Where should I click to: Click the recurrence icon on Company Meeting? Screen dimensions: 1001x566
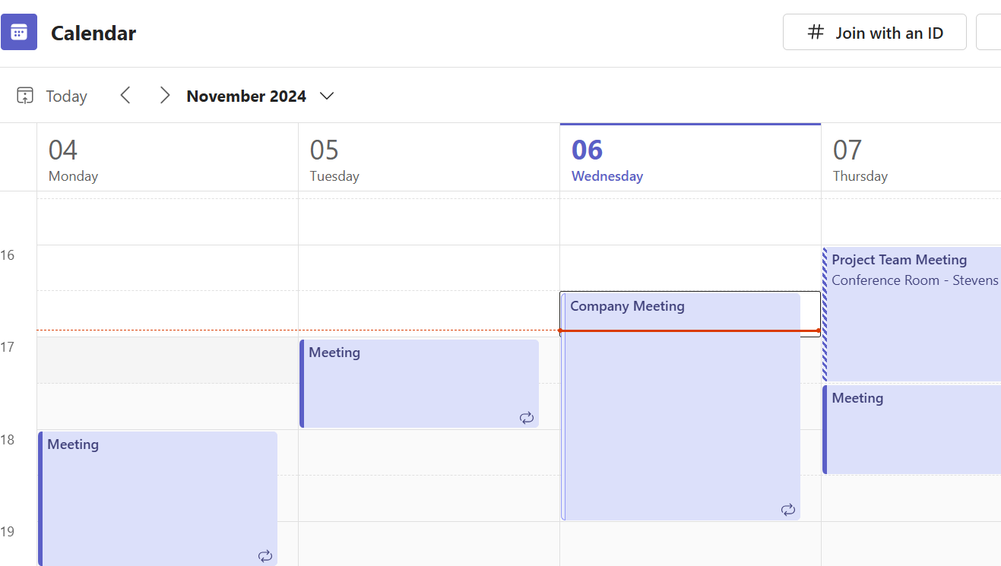coord(788,510)
